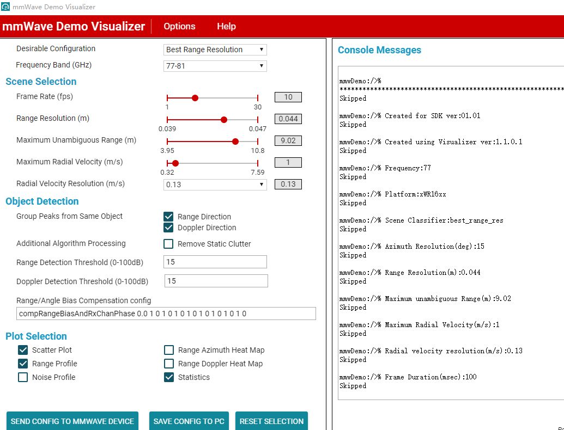564x430 pixels.
Task: Click the Range Detection Threshold field
Action: [215, 262]
